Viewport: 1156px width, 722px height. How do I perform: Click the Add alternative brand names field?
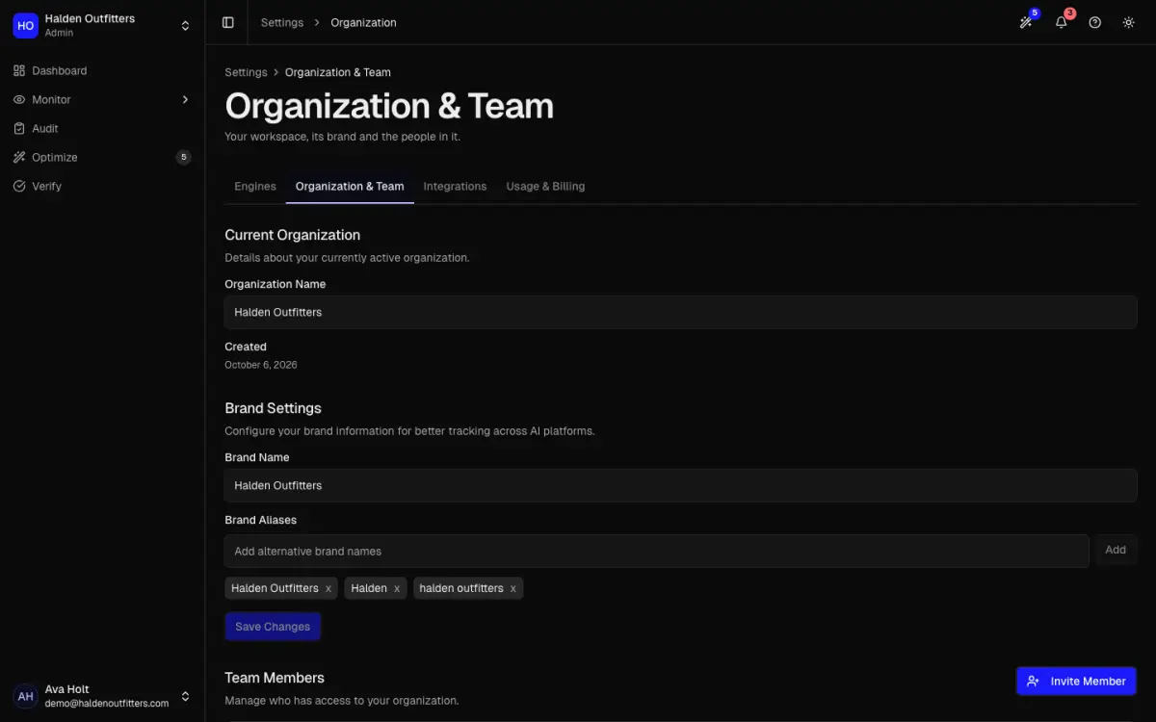tap(656, 551)
